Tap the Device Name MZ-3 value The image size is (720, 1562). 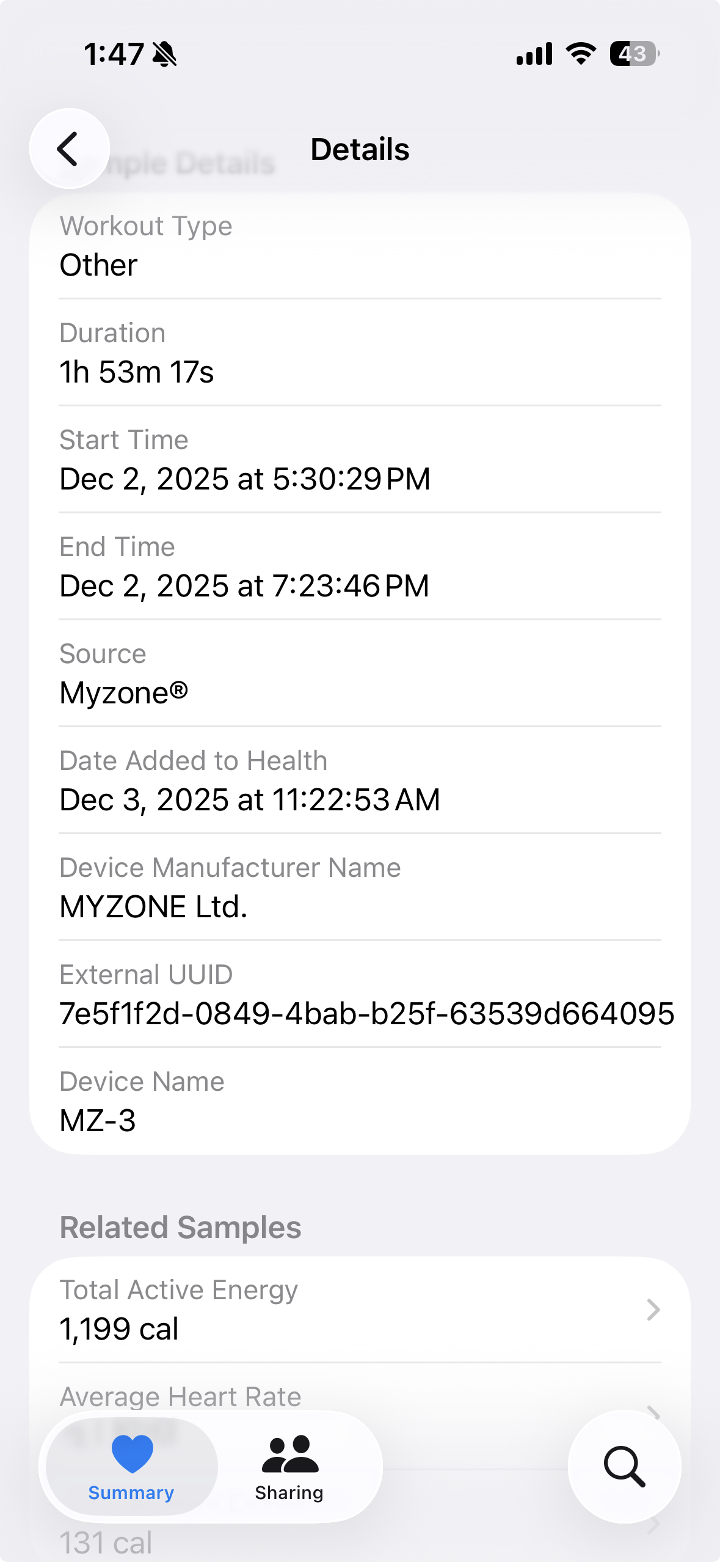coord(98,1120)
